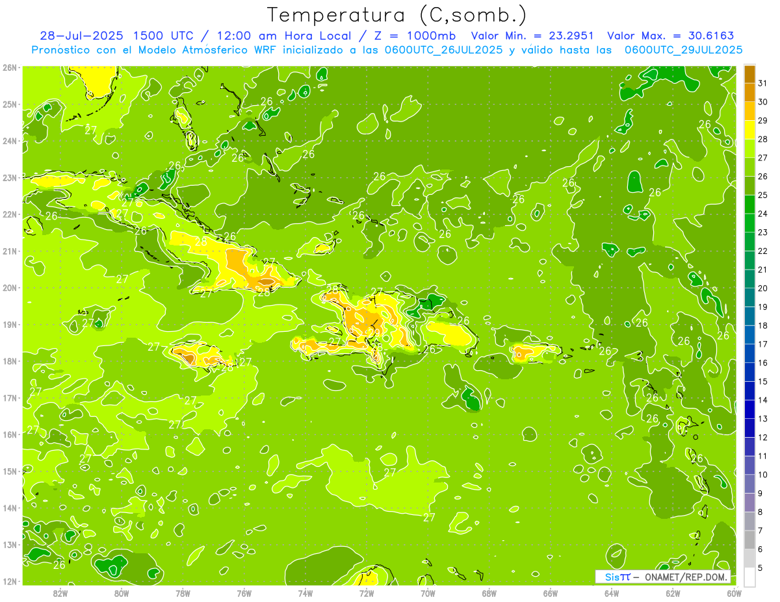Screen dimensions: 780x602
Task: Click legend scale value "17"
Action: pos(762,344)
